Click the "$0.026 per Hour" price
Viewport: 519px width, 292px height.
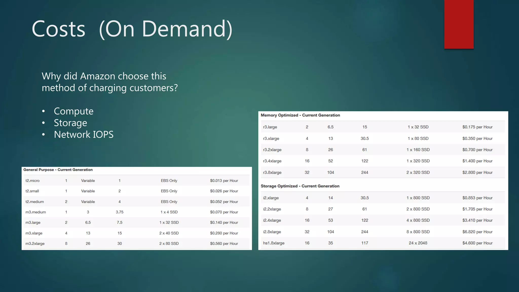pos(224,191)
